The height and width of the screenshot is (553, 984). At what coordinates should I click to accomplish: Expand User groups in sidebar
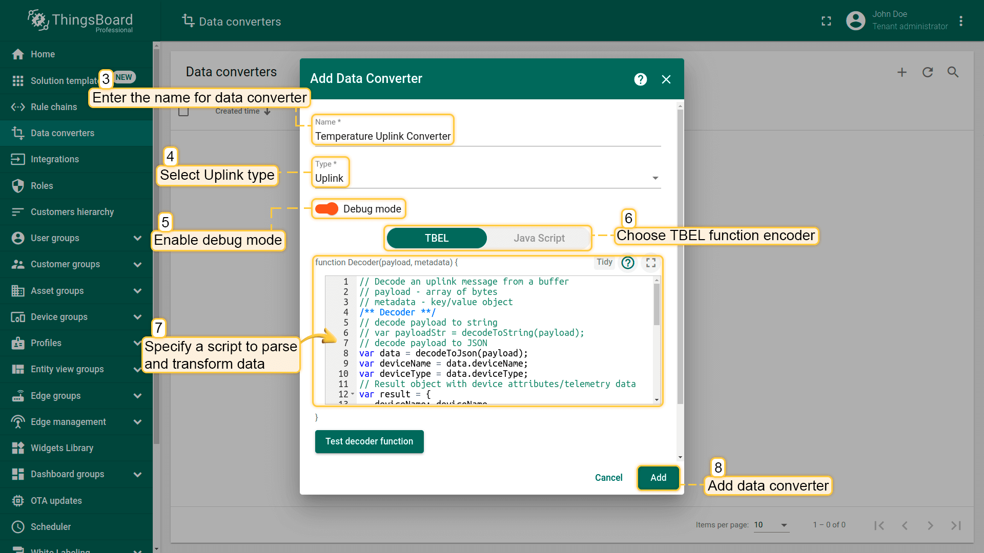tap(137, 238)
